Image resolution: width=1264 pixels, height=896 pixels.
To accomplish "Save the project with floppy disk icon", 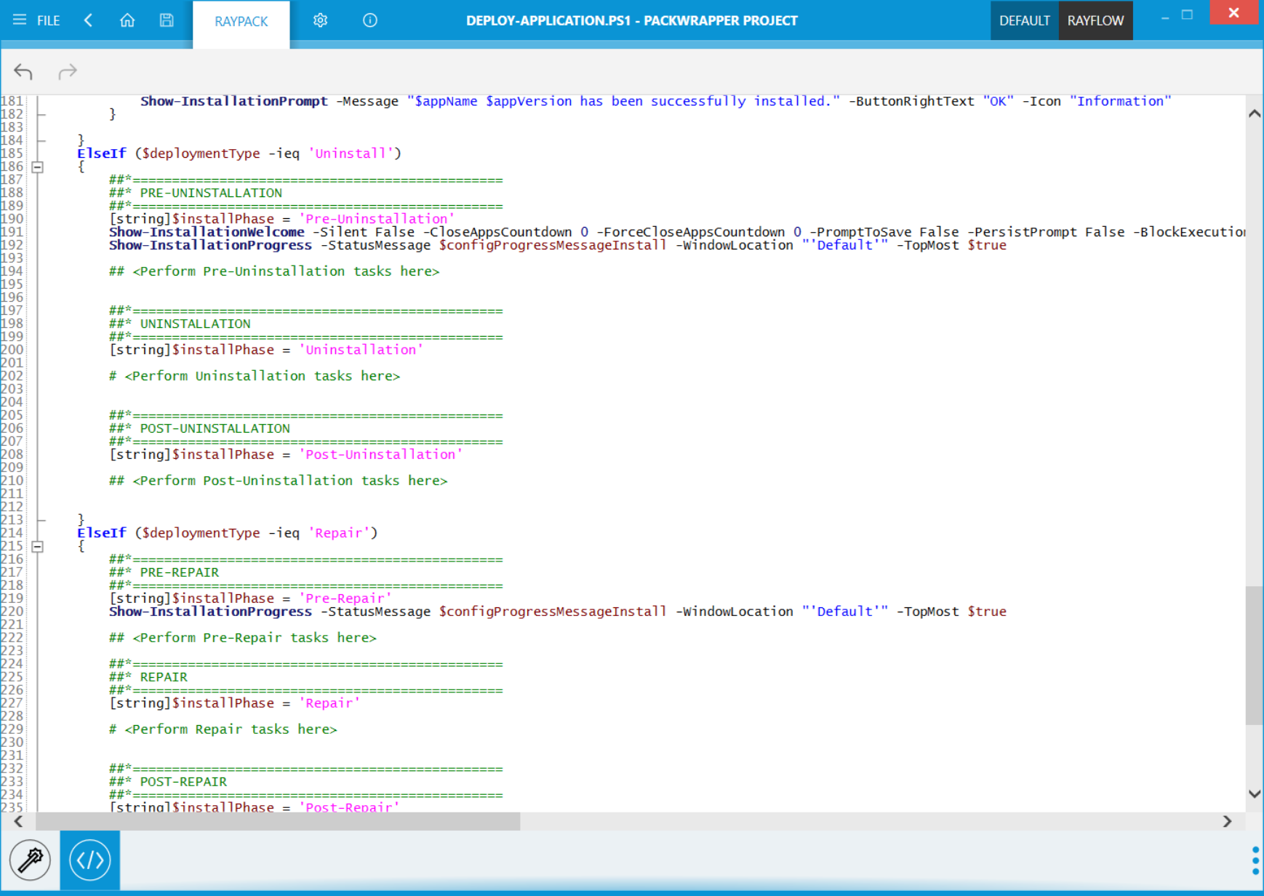I will pos(167,20).
